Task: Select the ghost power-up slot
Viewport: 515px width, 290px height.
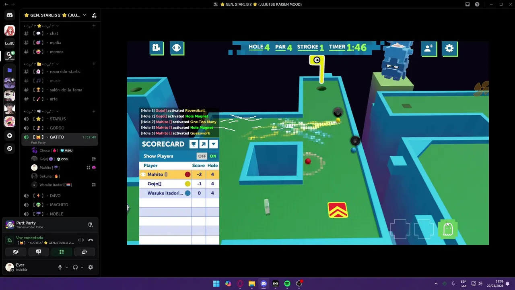Action: (x=448, y=229)
